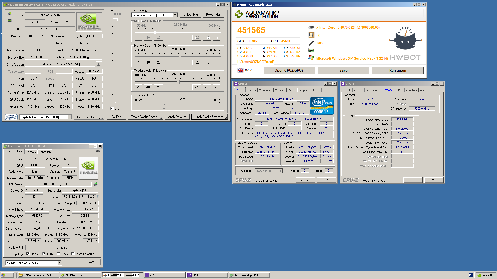Open Caches tab in the left CPU-Z window
Viewport: 497px width, 279px height.
coord(251,90)
